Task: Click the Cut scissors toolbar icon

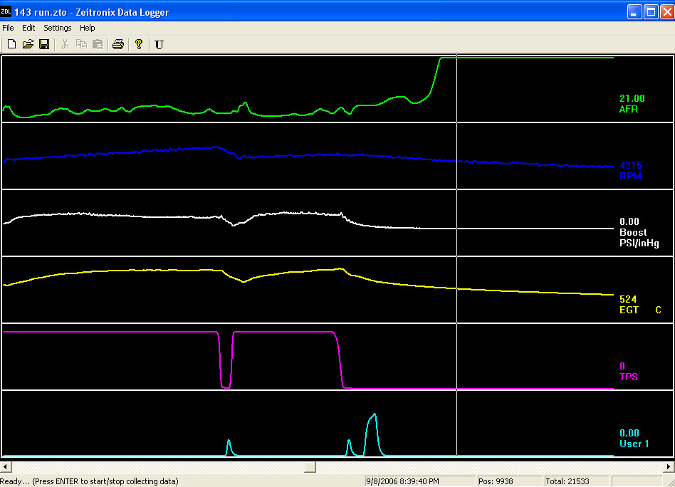Action: [65, 44]
